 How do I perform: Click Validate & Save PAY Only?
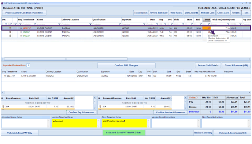click(20, 133)
